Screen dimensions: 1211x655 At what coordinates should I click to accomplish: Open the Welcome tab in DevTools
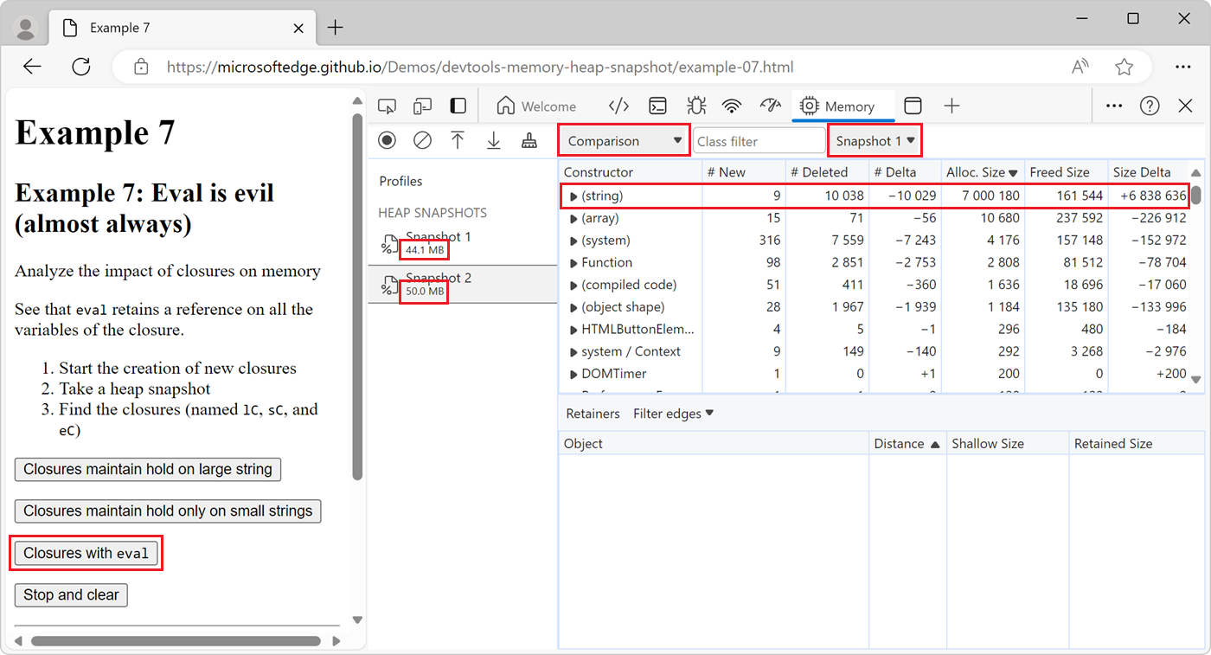[x=536, y=105]
